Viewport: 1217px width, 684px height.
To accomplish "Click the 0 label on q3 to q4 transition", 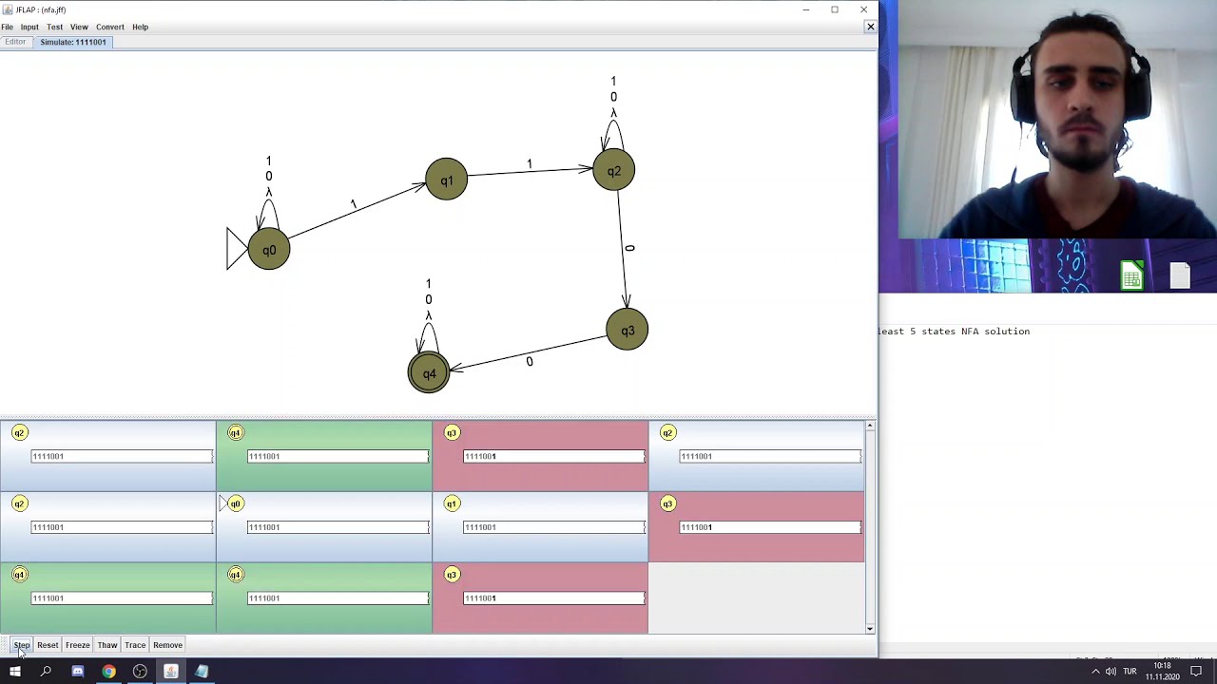I will 530,362.
